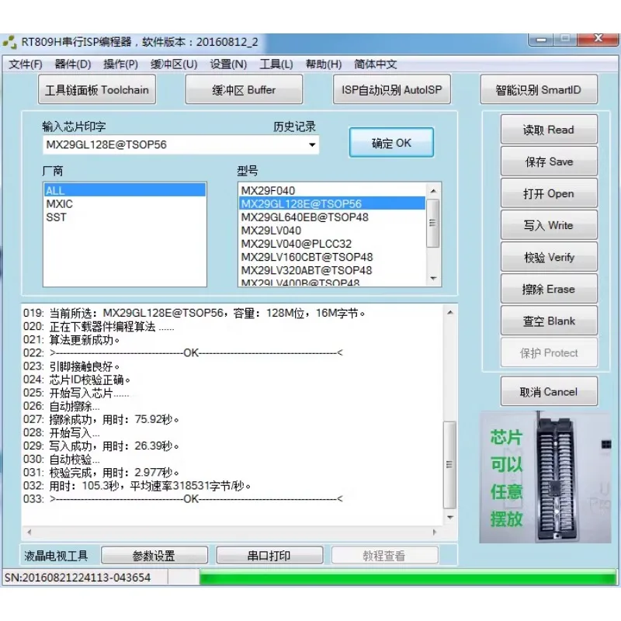Minimize the RT809H window
This screenshot has height=621, width=621.
(541, 40)
